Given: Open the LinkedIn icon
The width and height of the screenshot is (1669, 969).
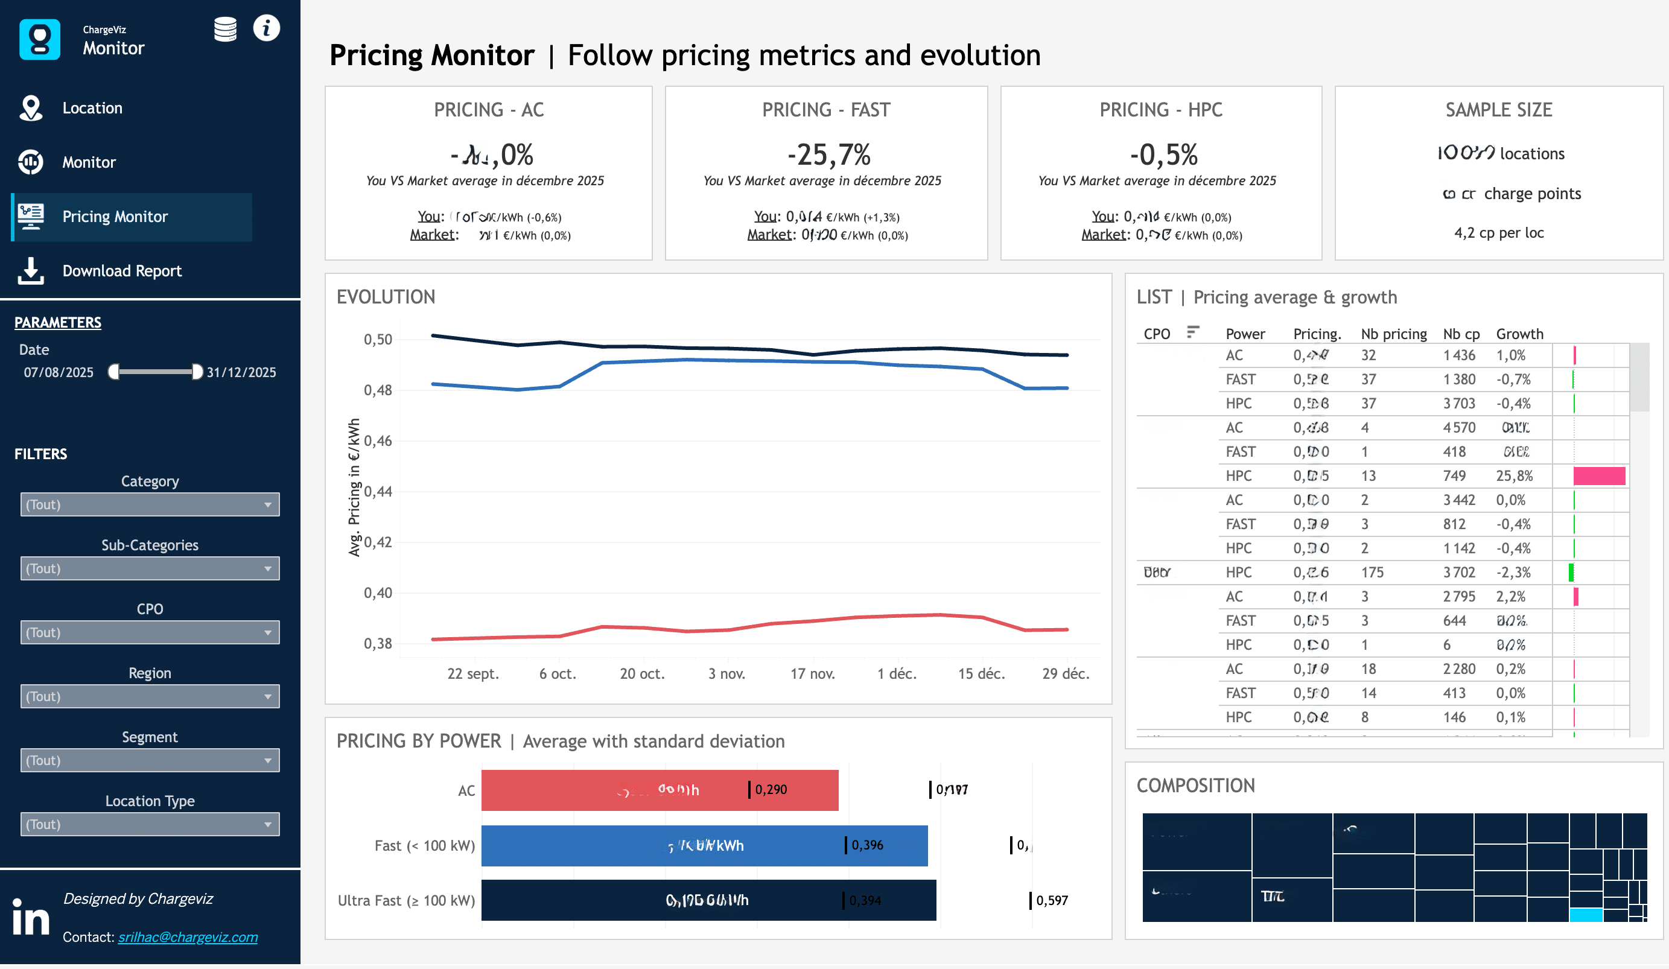Looking at the screenshot, I should pos(30,917).
